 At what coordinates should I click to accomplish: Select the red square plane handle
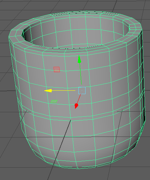[x=57, y=69]
